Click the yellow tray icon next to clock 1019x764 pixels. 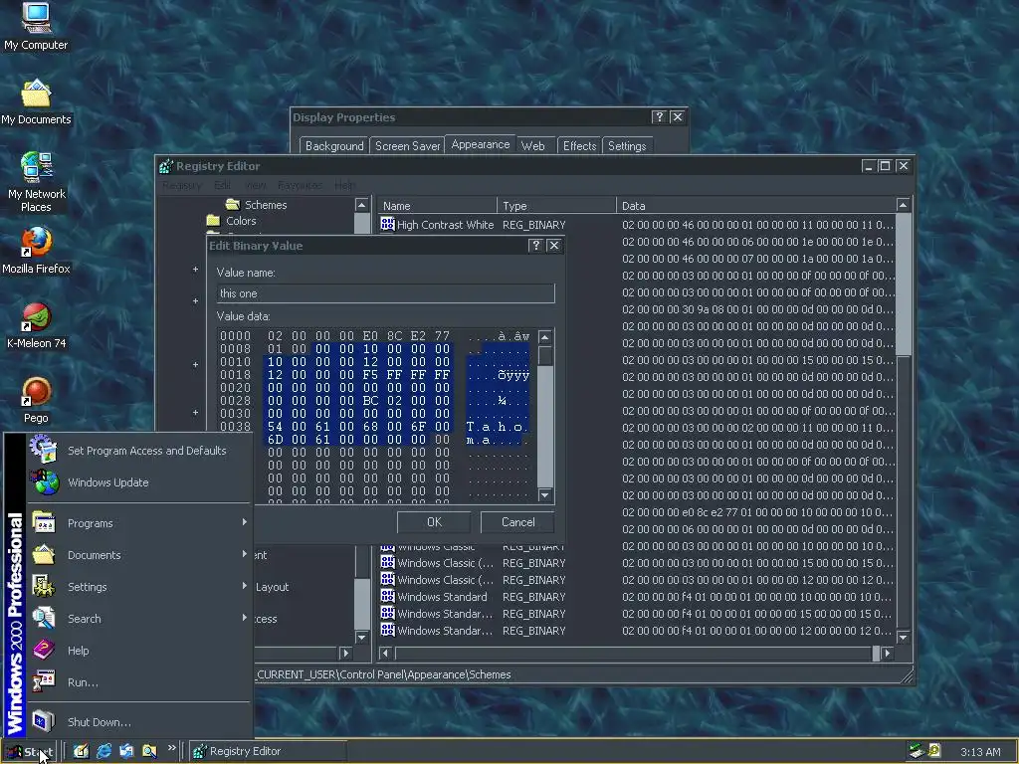(934, 751)
